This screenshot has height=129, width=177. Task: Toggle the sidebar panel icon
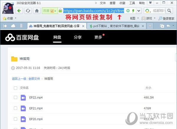(x=5, y=26)
